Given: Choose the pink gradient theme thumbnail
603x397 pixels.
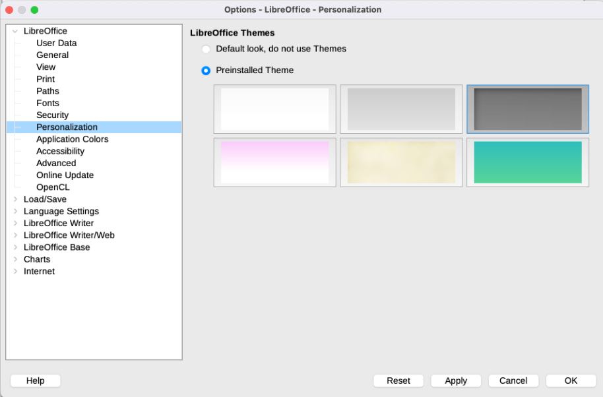Looking at the screenshot, I should tap(274, 162).
